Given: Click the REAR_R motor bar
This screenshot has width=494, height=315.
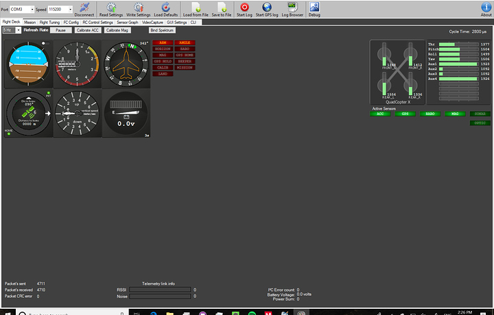Looking at the screenshot, I should [410, 84].
